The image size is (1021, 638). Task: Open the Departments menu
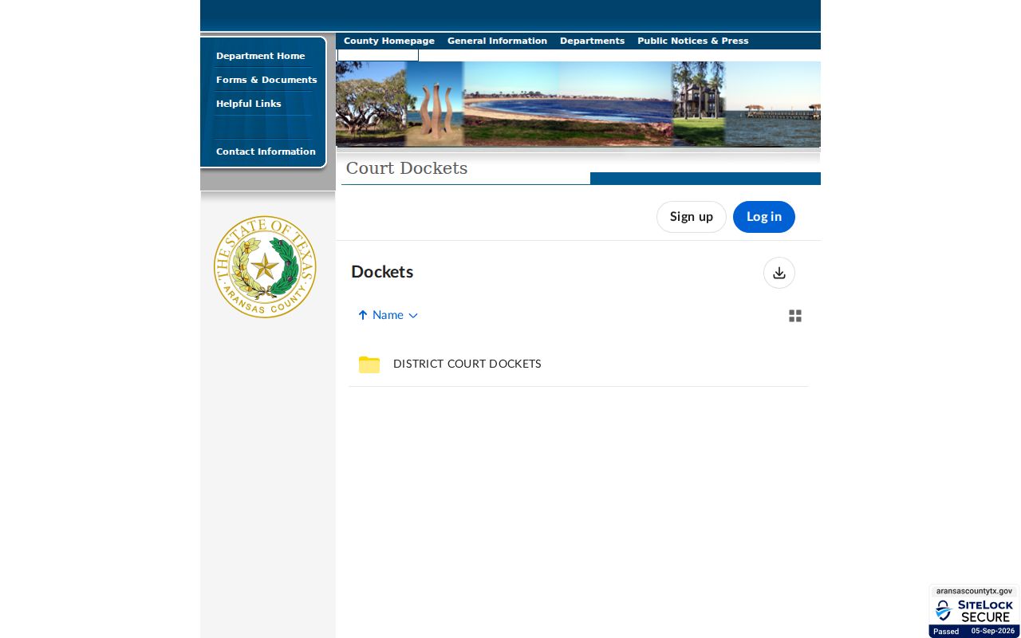point(592,41)
